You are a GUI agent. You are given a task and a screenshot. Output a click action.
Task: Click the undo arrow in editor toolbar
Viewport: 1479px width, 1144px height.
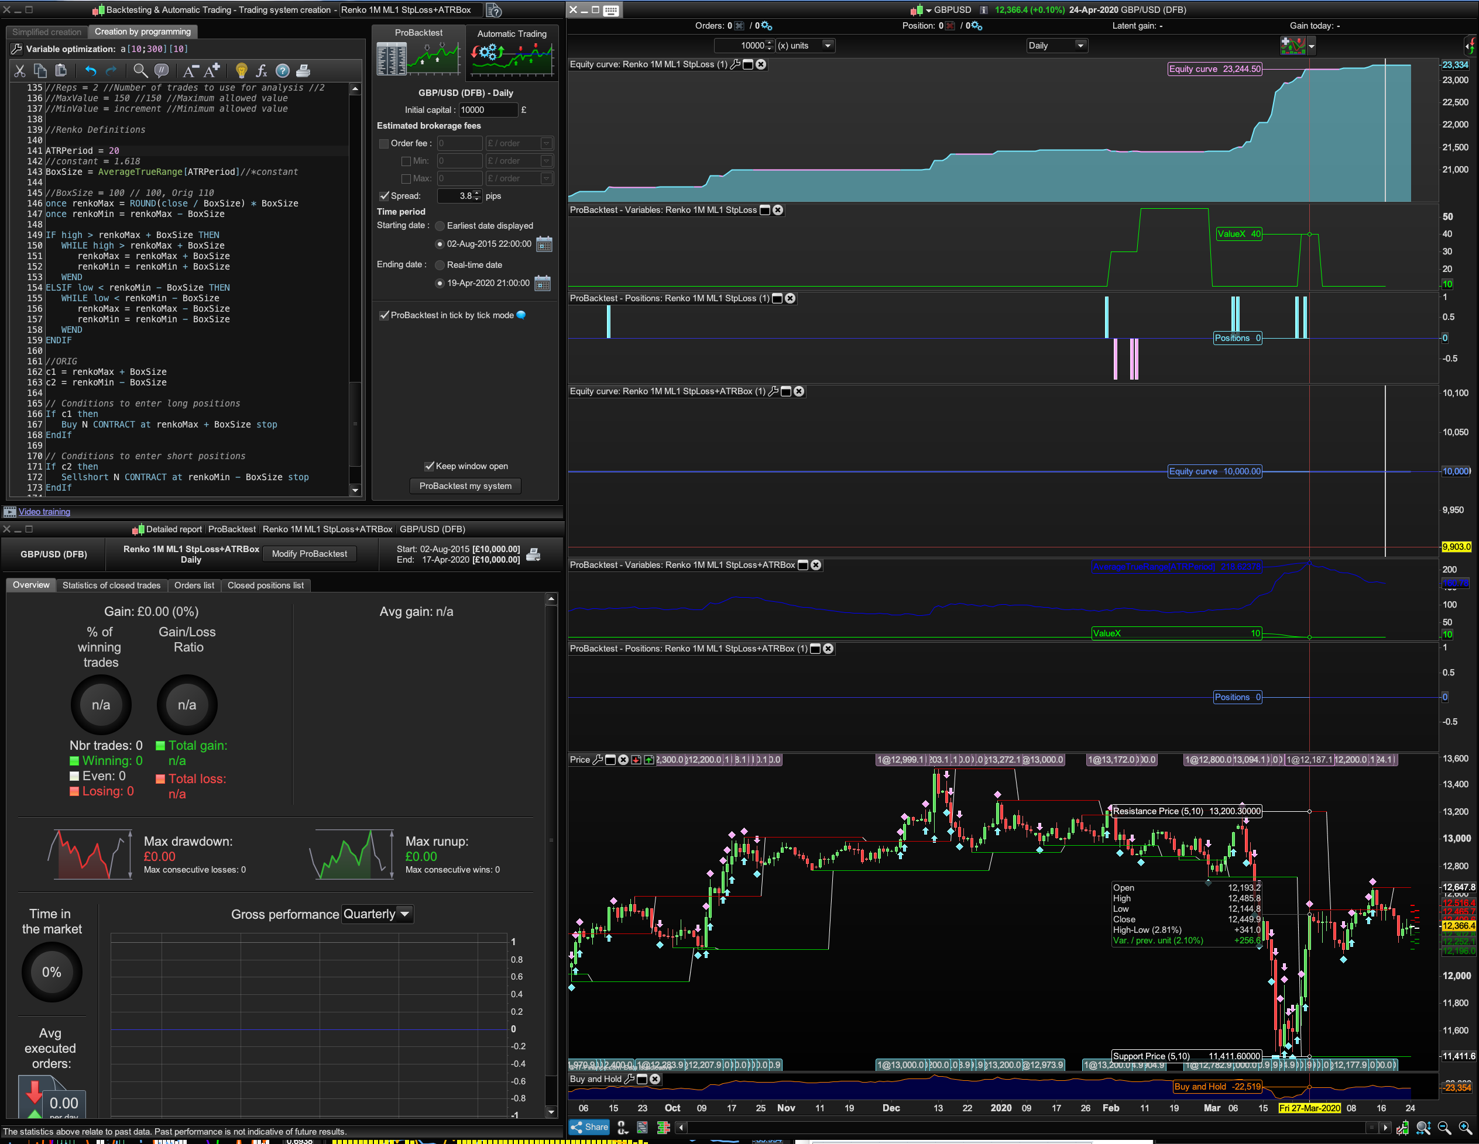(x=91, y=70)
